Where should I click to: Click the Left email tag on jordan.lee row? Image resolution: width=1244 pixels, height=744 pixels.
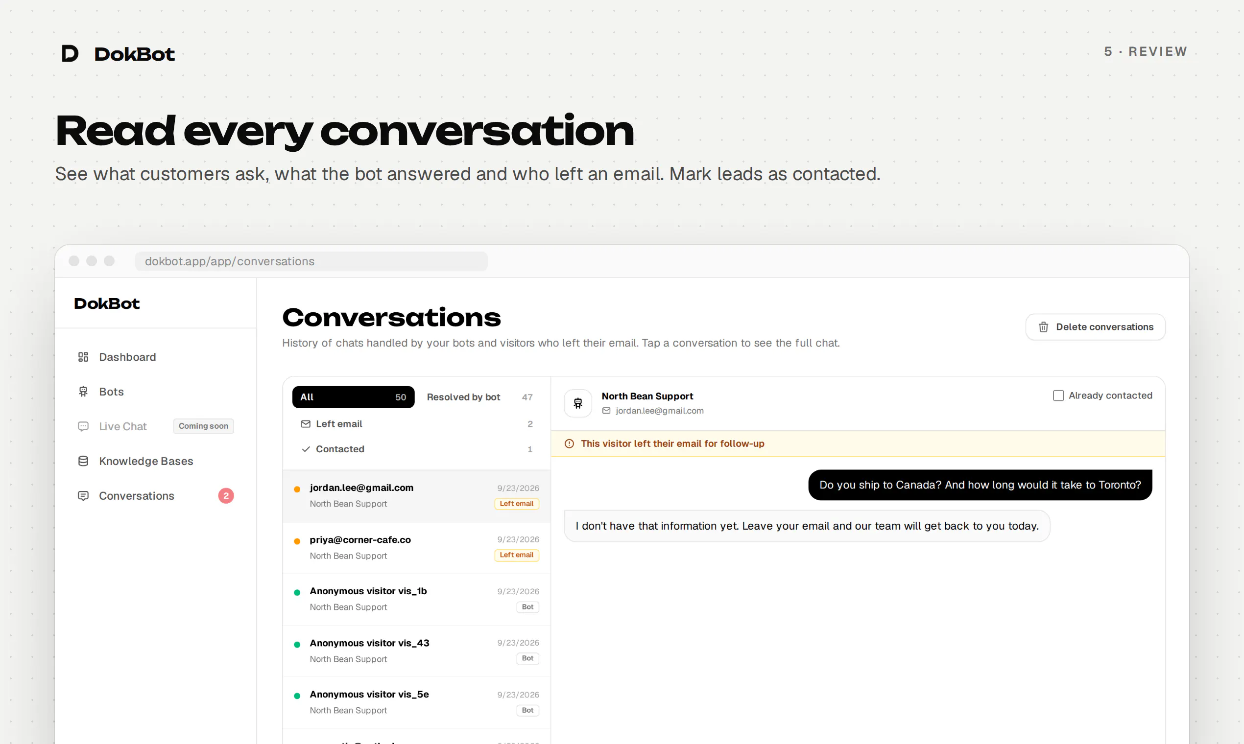[x=517, y=503]
